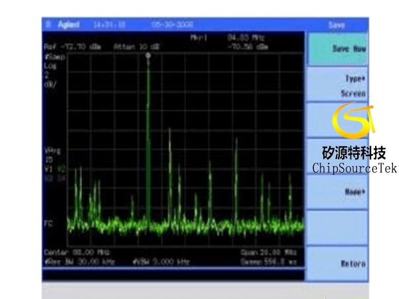
Task: Click the Agilent logo in title bar
Action: click(x=68, y=25)
